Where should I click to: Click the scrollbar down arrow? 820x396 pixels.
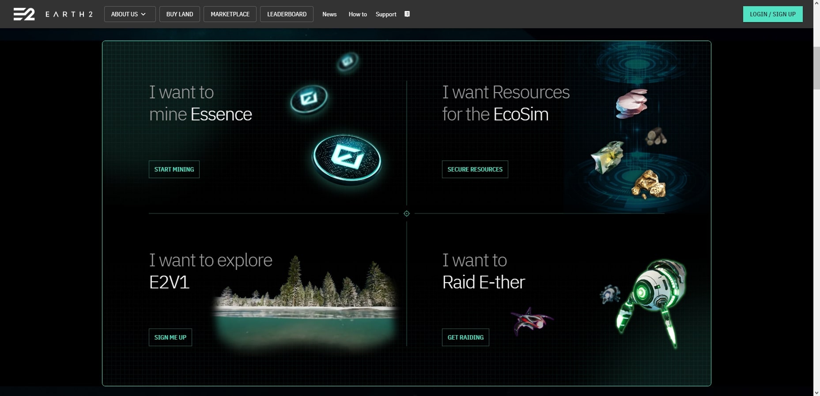pyautogui.click(x=816, y=392)
